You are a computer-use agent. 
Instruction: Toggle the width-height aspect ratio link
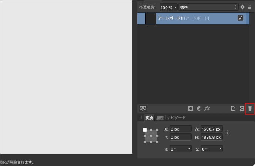pos(228,133)
